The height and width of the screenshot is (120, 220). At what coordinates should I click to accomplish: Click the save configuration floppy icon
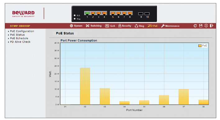pos(201,26)
